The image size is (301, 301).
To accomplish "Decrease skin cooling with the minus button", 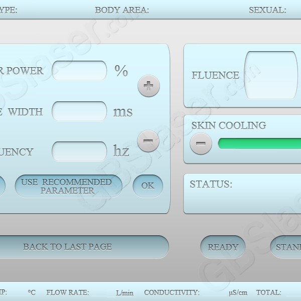I will click(x=201, y=143).
